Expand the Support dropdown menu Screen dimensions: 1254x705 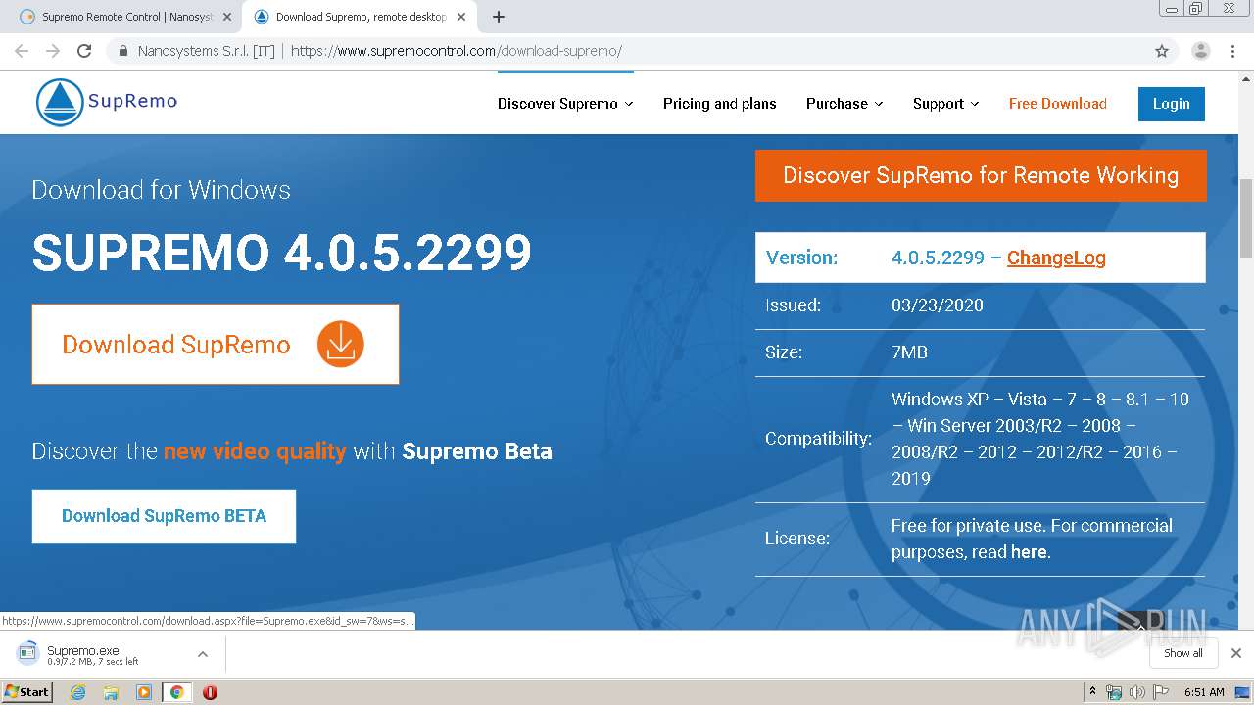[946, 104]
